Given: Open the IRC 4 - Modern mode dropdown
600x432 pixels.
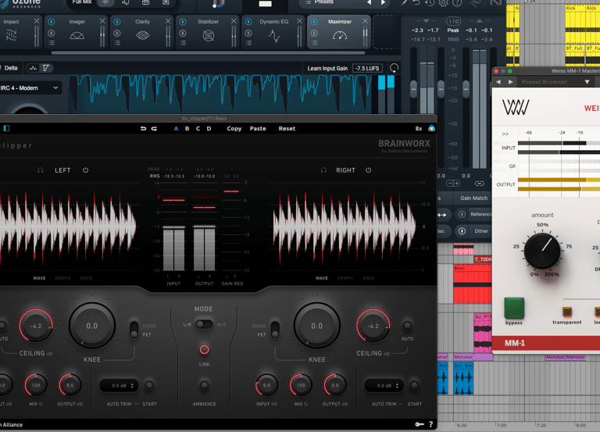Looking at the screenshot, I should pyautogui.click(x=29, y=88).
